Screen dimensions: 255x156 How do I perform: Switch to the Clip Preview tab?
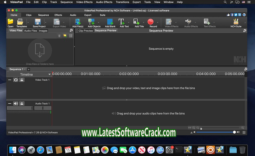point(86,31)
